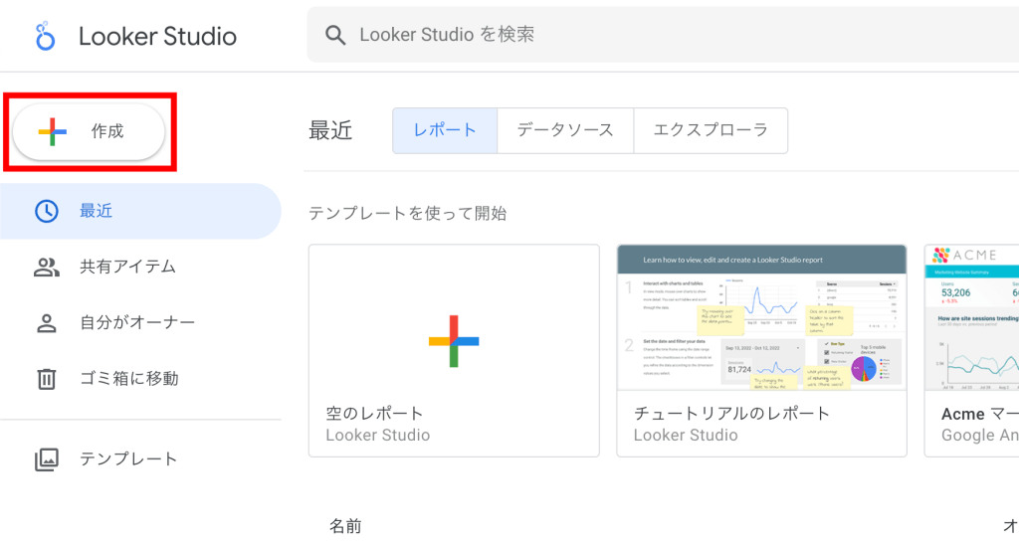Switch to the データソース tab
This screenshot has height=545, width=1019.
(565, 130)
